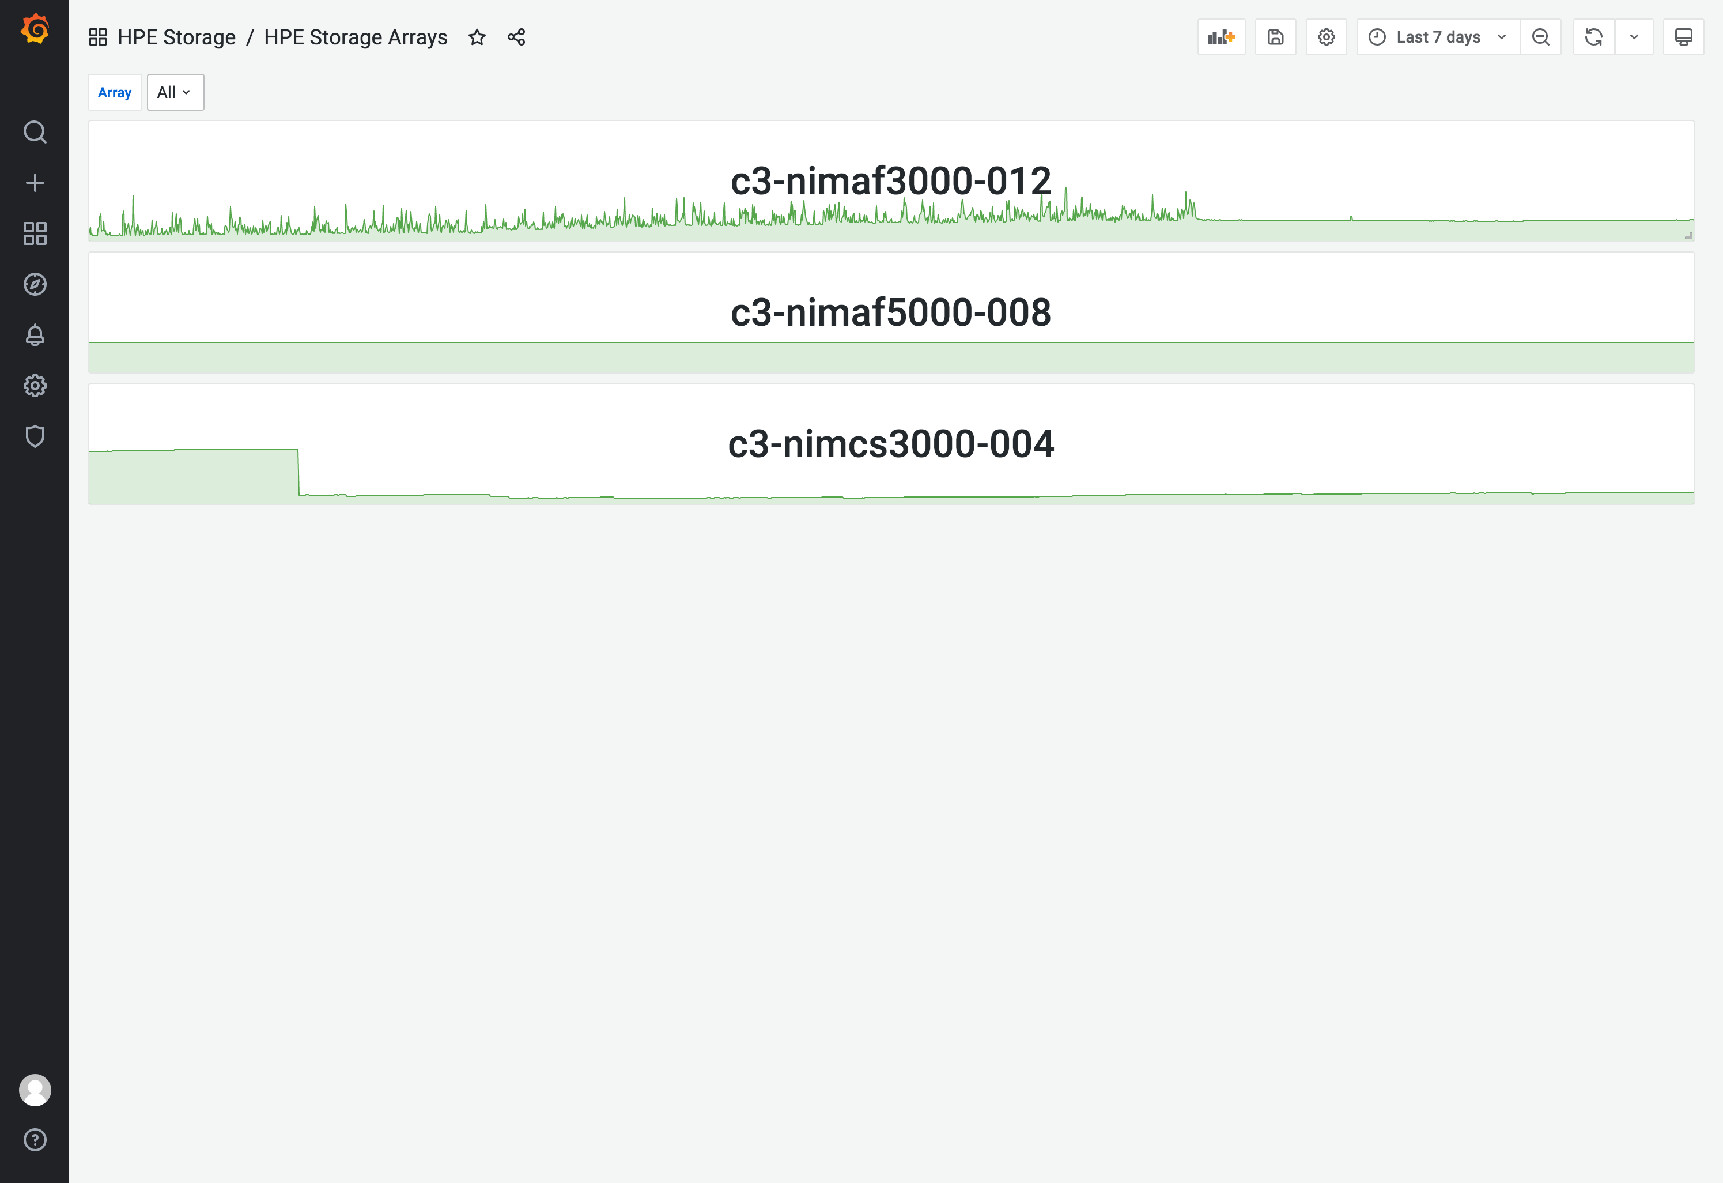Open the Dashboards grid icon in sidebar
The image size is (1723, 1183).
coord(35,233)
